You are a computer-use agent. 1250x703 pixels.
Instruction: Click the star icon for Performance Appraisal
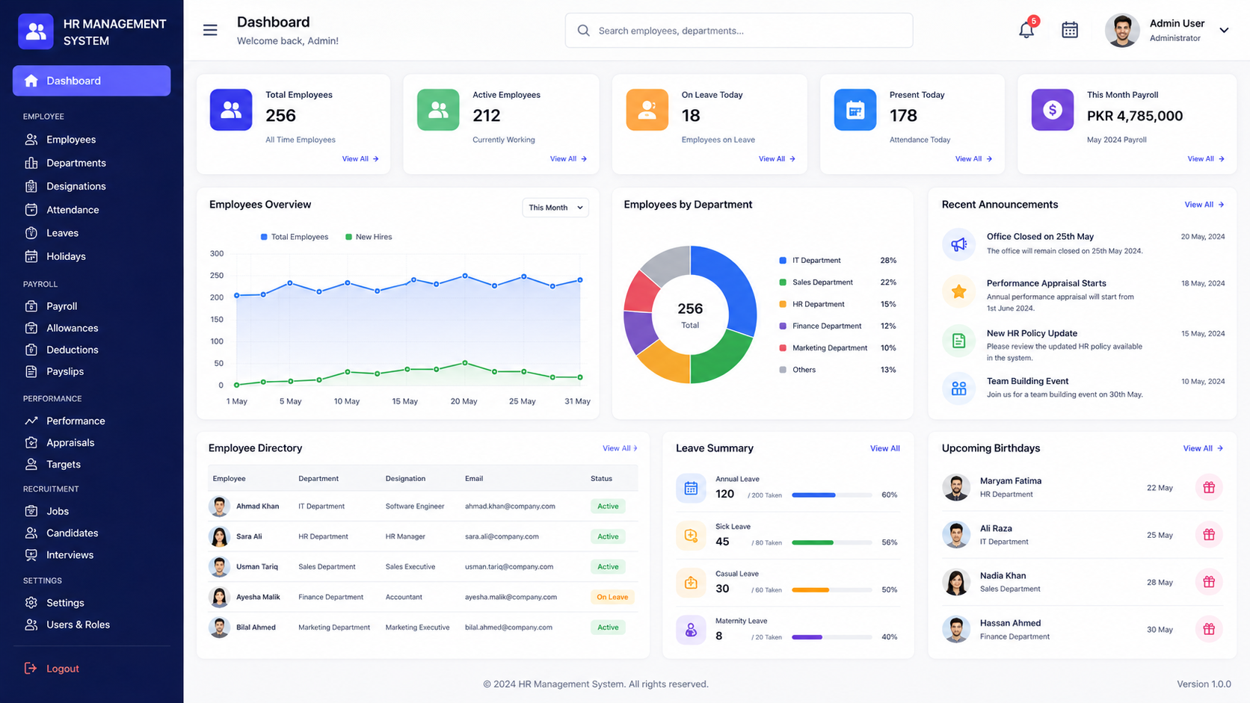[958, 291]
